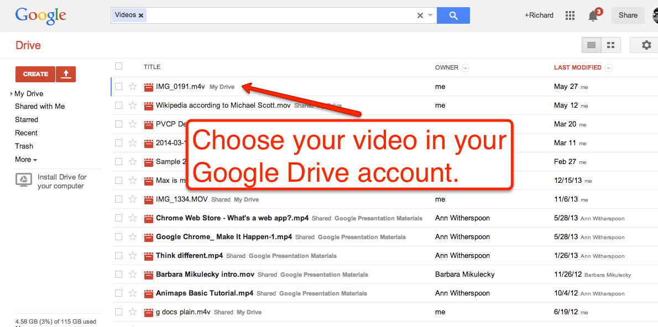Screen dimensions: 658x327
Task: Star the IMG_0191.m4v file
Action: [133, 87]
